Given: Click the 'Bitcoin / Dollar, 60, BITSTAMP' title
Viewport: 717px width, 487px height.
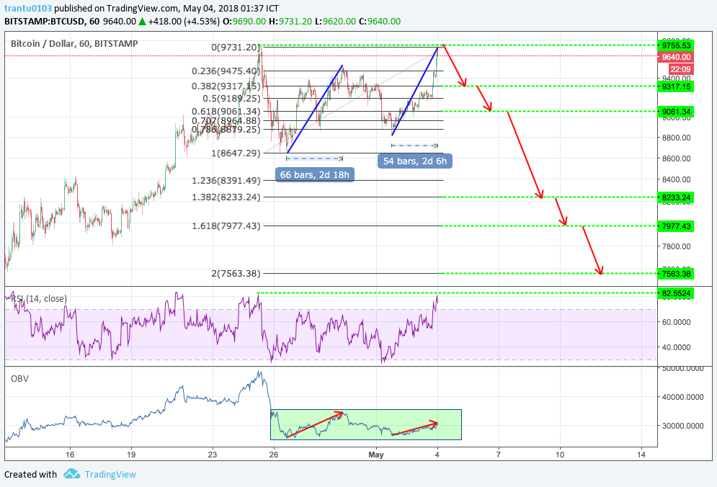Looking at the screenshot, I should pyautogui.click(x=74, y=43).
